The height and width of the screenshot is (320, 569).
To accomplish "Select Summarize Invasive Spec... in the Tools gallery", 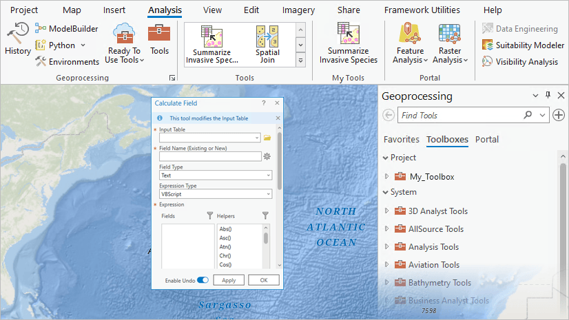I will (212, 45).
